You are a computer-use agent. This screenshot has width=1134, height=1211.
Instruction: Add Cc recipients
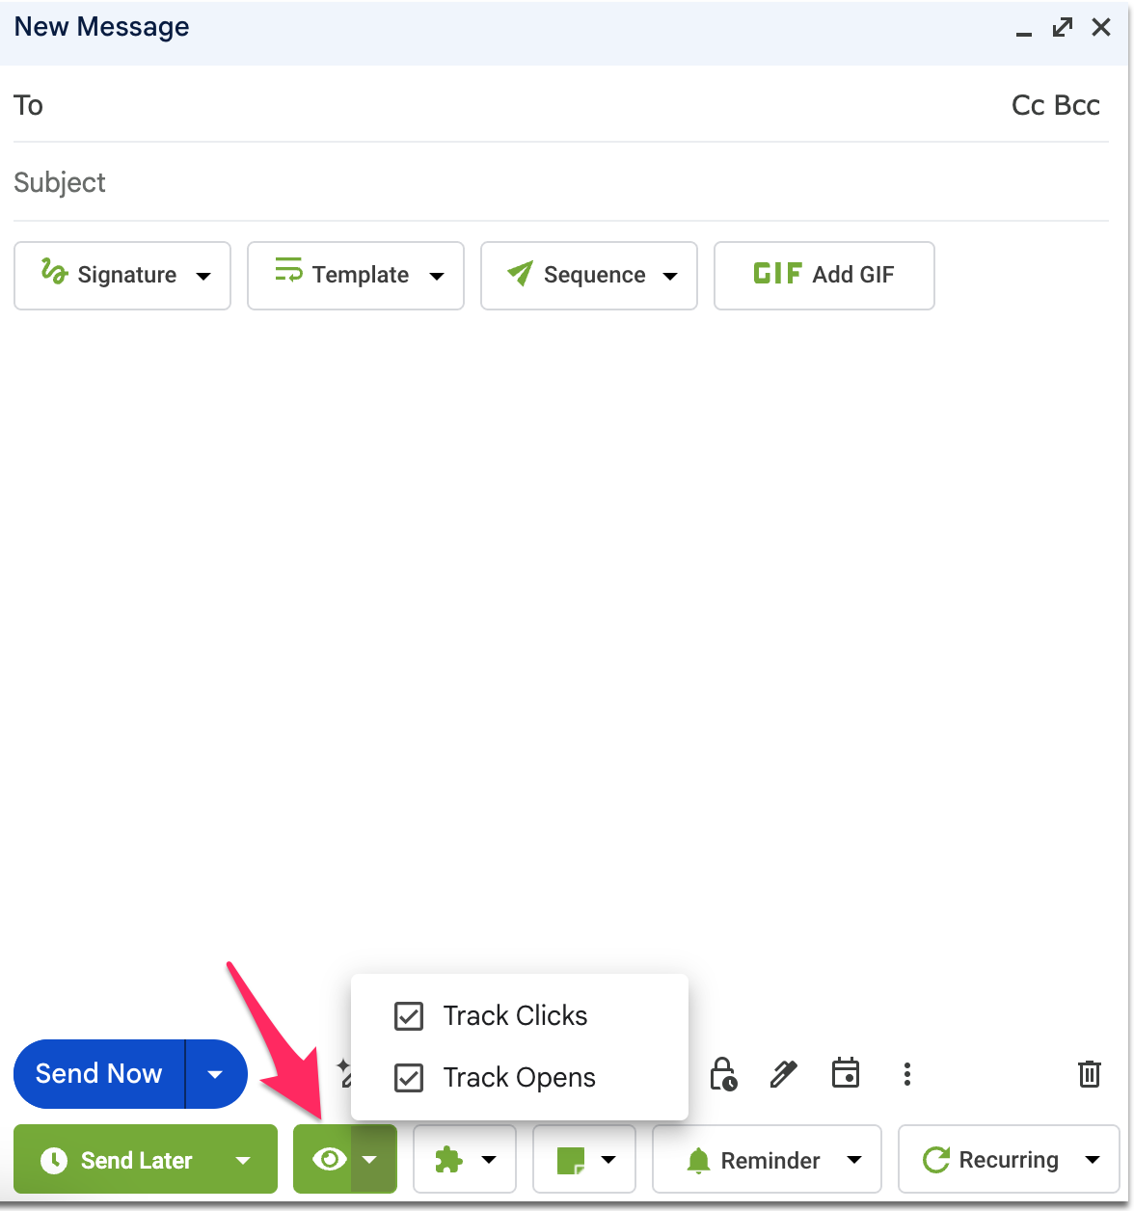pos(1028,105)
